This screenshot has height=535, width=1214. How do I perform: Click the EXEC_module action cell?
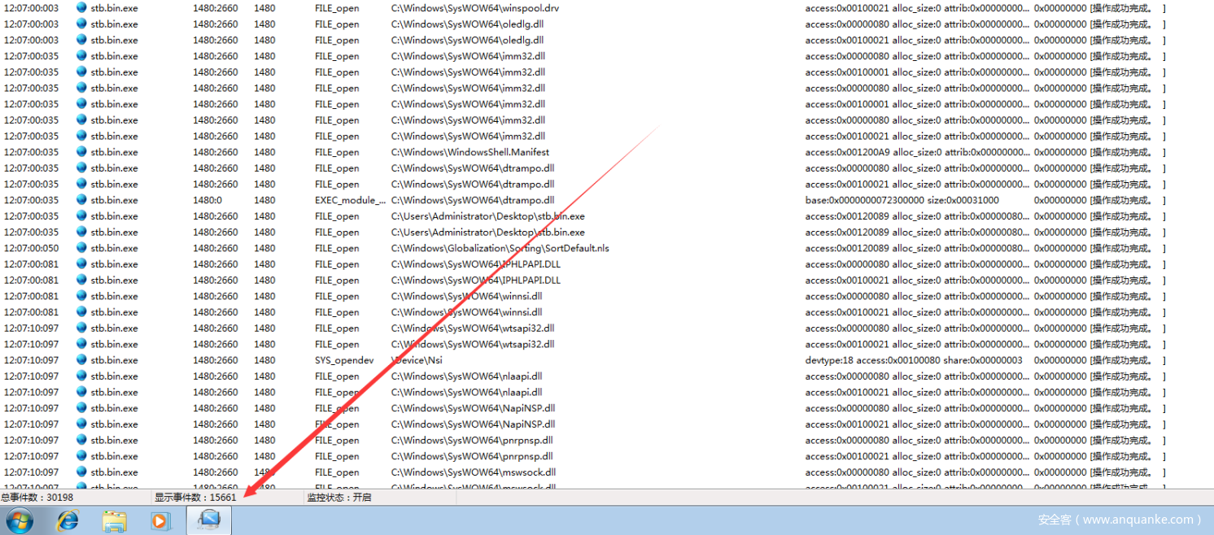(x=350, y=200)
